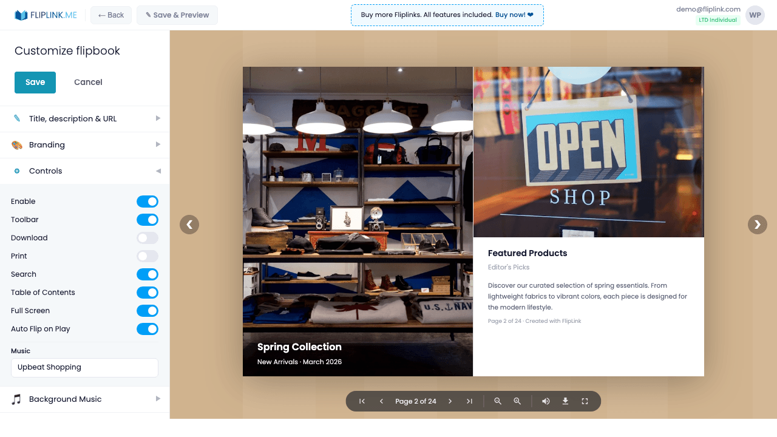
Task: Zoom out the flipbook view
Action: pyautogui.click(x=498, y=401)
